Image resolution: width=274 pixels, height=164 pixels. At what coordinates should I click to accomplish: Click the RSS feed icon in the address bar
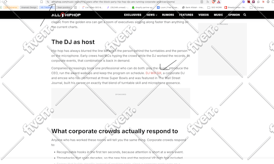208,2
